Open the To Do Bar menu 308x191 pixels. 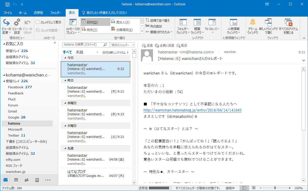tap(212, 26)
